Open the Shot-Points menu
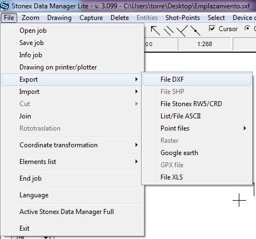The width and height of the screenshot is (256, 239). pyautogui.click(x=183, y=18)
